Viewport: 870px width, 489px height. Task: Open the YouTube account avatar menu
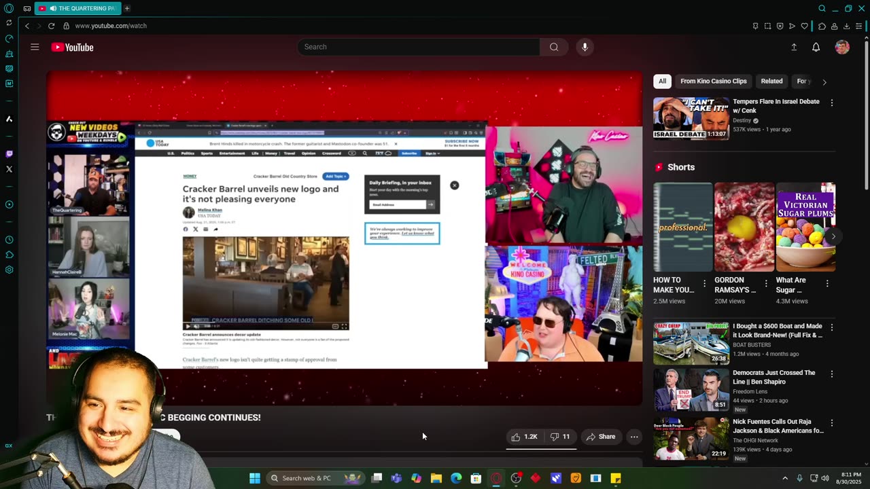pyautogui.click(x=842, y=47)
